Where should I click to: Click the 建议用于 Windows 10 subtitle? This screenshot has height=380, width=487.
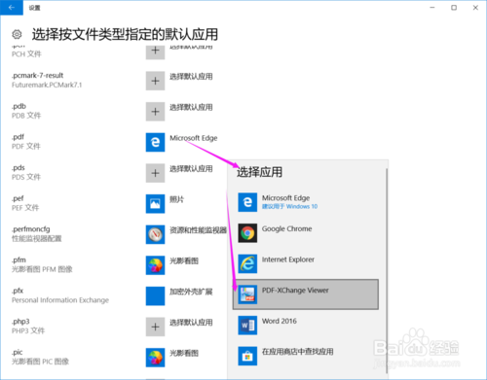click(x=289, y=207)
